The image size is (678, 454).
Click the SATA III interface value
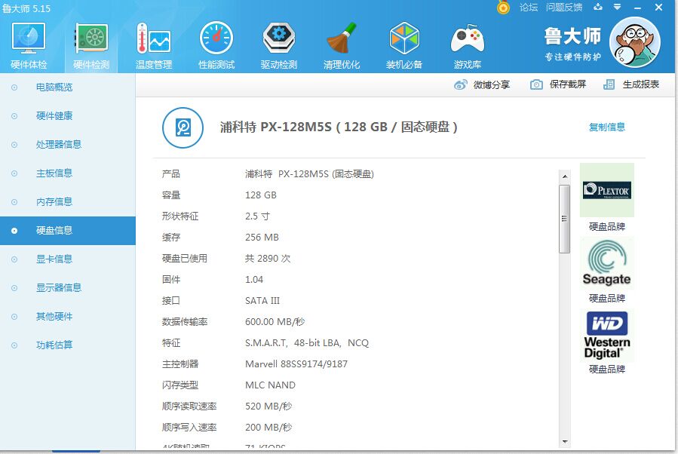262,300
